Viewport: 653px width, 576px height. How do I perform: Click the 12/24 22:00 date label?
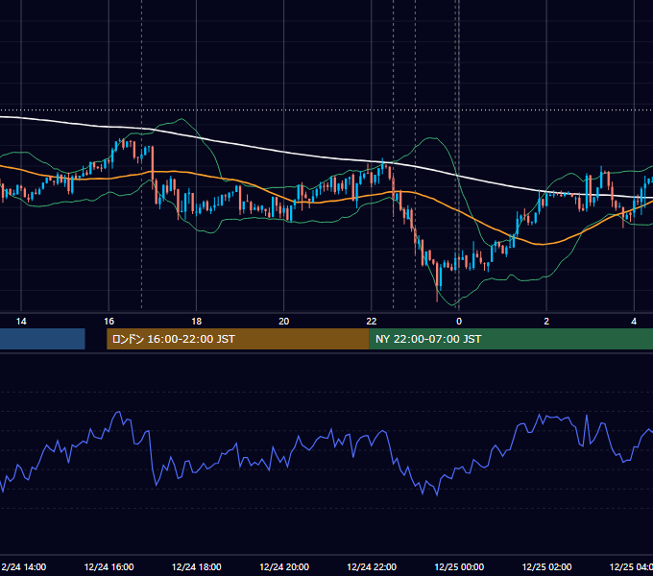(372, 567)
